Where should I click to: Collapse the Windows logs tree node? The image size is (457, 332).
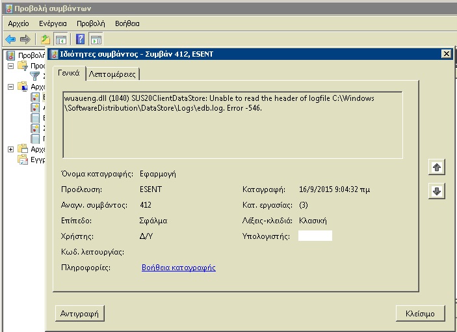10,87
